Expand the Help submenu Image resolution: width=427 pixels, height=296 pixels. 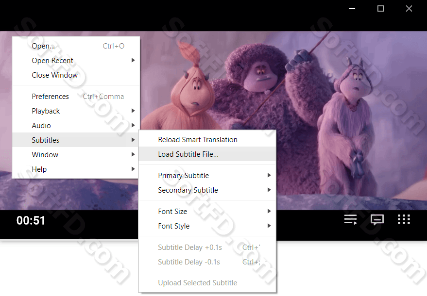(76, 169)
